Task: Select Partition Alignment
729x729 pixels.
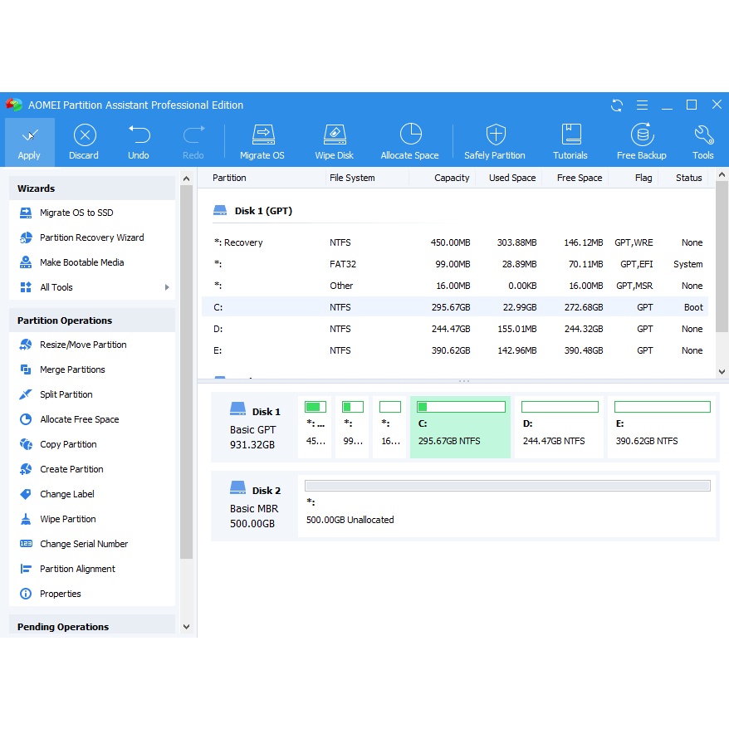Action: 92,569
